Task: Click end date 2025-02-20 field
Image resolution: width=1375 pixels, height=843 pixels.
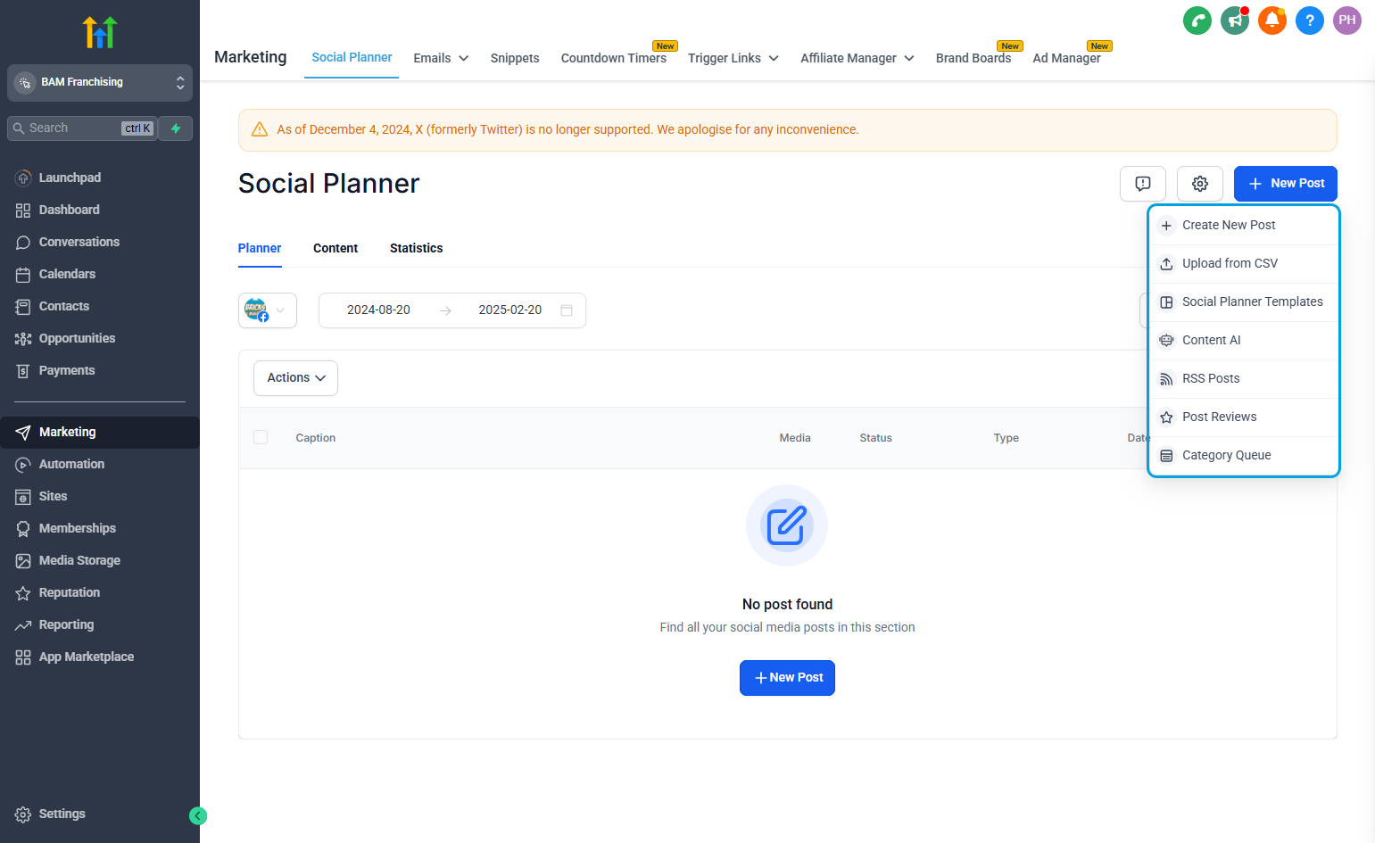Action: (510, 310)
